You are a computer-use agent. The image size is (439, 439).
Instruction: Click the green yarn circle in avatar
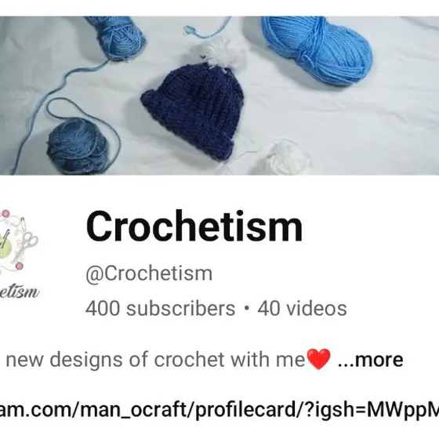pos(5,248)
